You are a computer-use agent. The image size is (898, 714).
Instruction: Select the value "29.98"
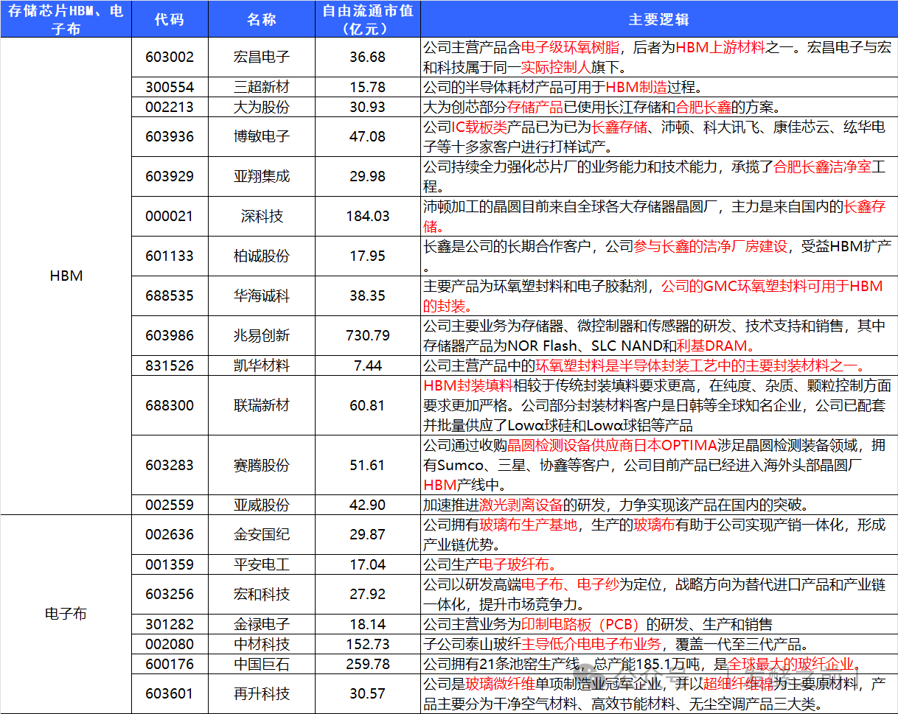point(368,176)
